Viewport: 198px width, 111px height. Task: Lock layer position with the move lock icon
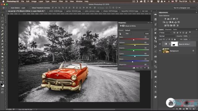tap(169, 39)
